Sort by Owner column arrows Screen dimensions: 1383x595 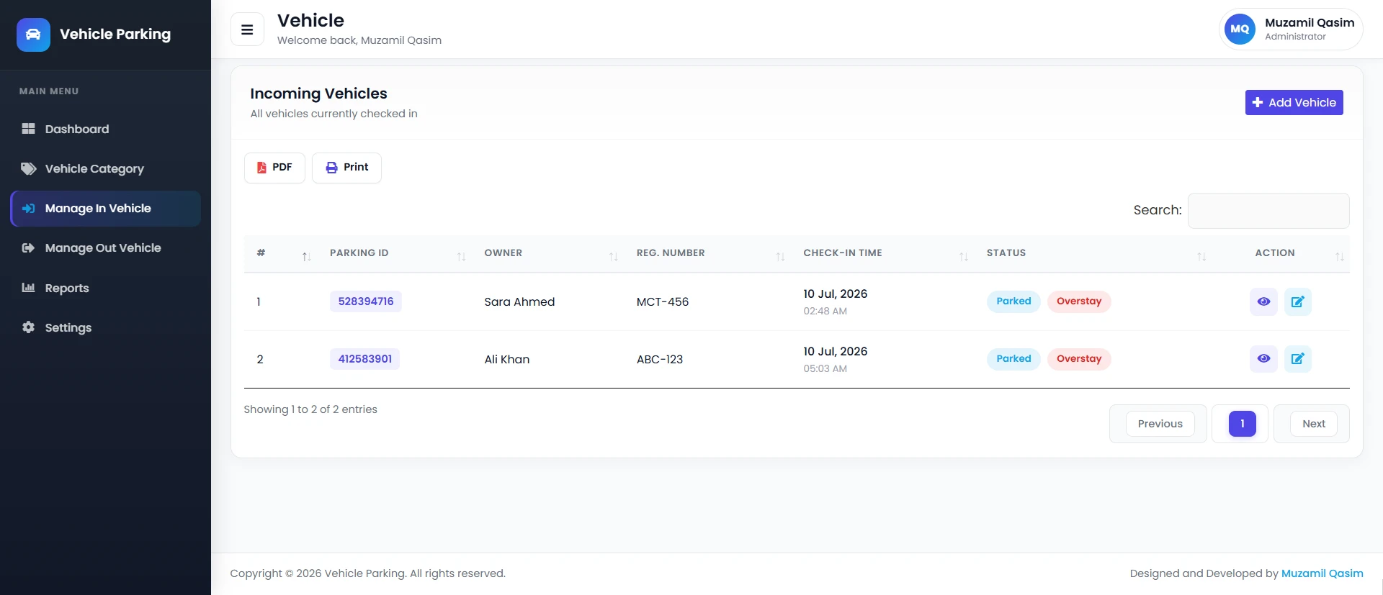(x=613, y=256)
